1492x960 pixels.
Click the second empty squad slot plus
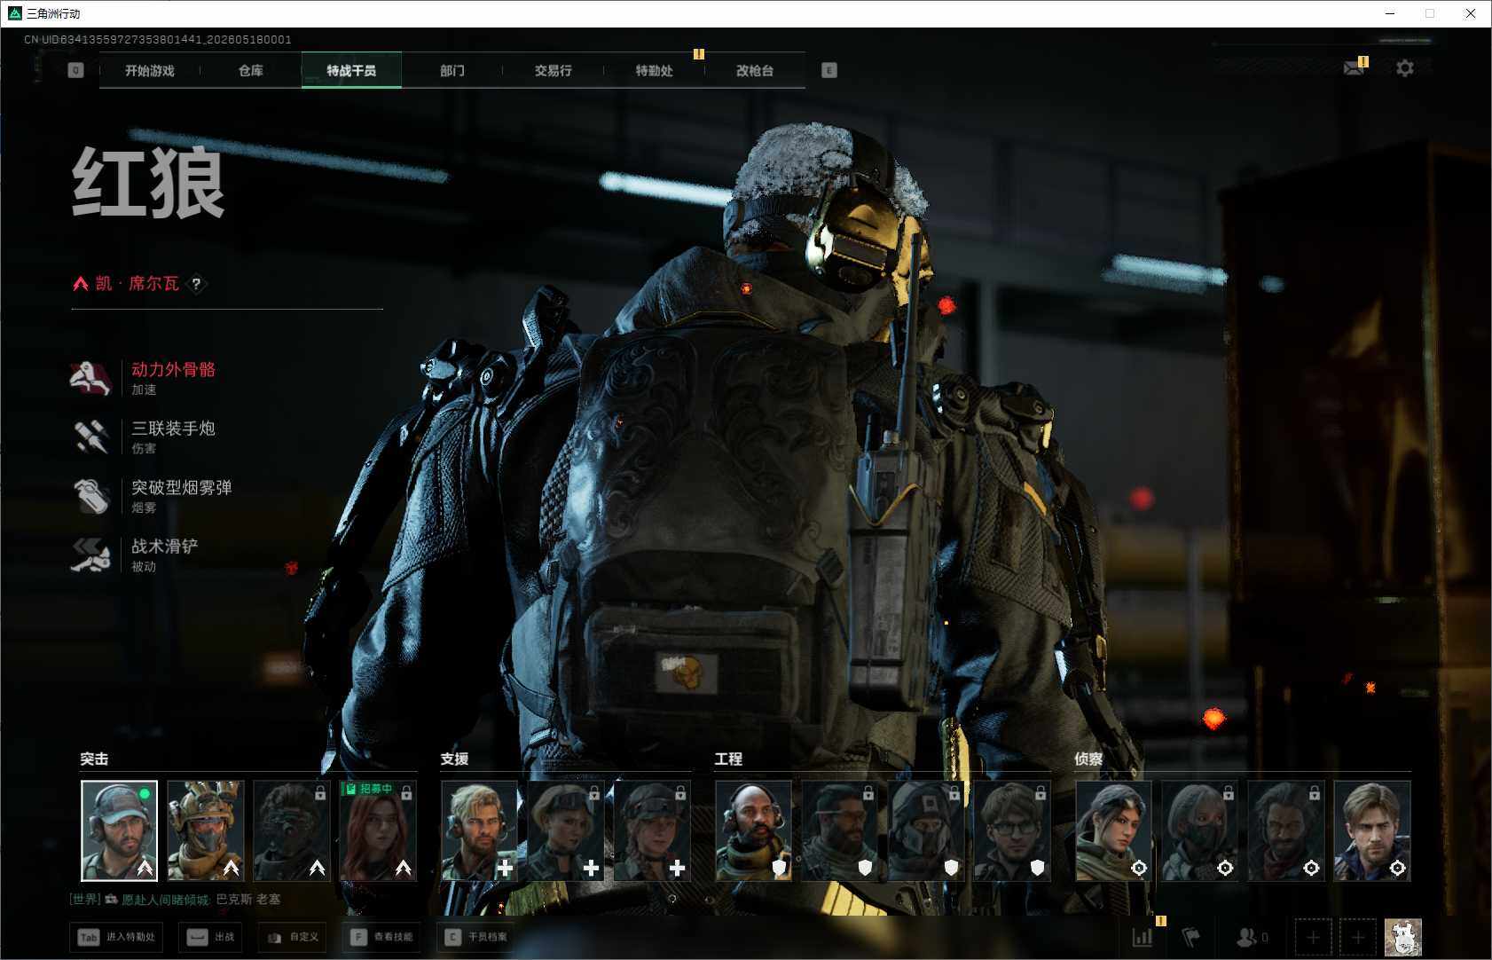(x=1357, y=937)
